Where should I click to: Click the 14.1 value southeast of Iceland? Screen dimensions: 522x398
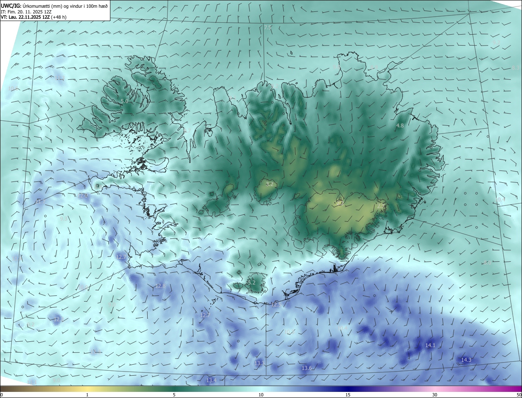pos(431,345)
